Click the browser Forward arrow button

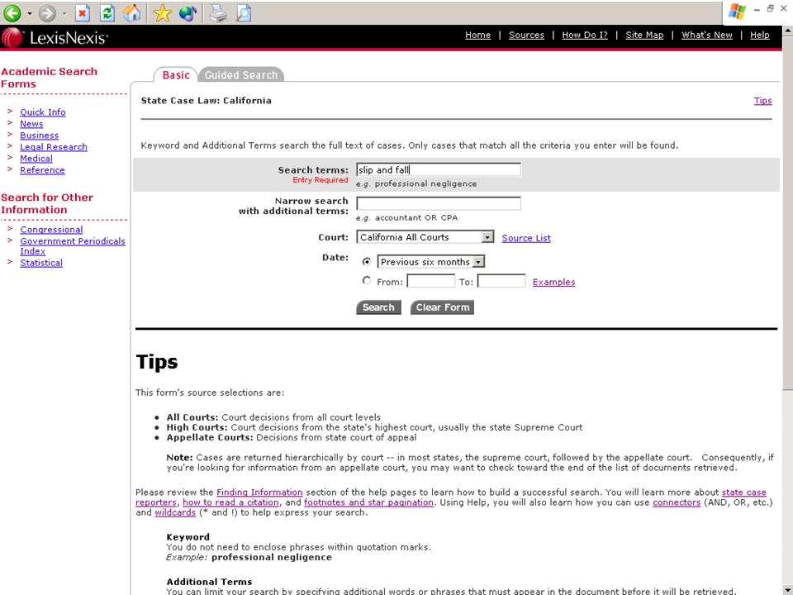pyautogui.click(x=47, y=13)
